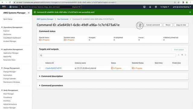Open Quick Setup in the sidebar
This screenshot has width=193, height=109.
(x=8, y=19)
